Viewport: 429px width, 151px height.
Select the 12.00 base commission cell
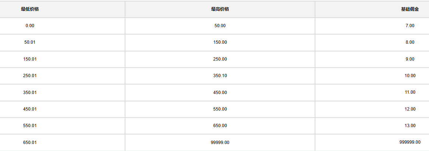pos(410,109)
